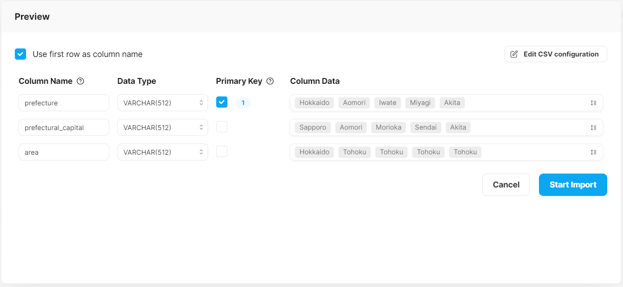Click the checkmark inside the prefecture primary key box
The image size is (623, 287).
click(x=222, y=102)
